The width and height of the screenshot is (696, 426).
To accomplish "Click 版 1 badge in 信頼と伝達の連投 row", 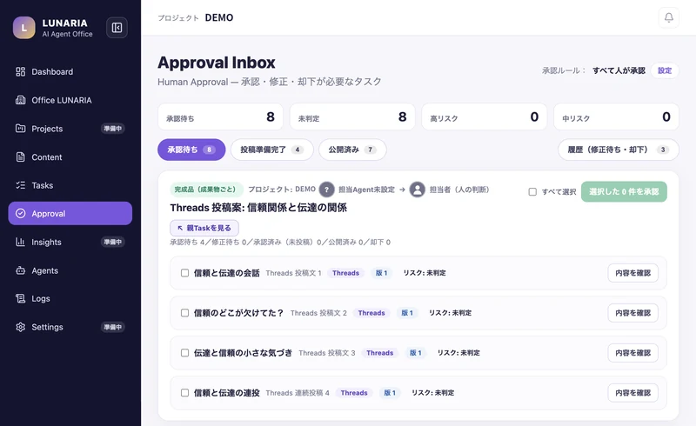I will click(x=390, y=393).
